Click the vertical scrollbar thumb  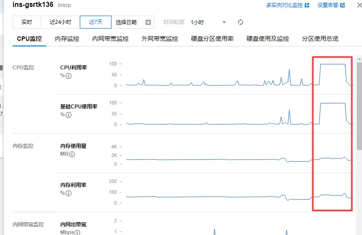pos(359,106)
